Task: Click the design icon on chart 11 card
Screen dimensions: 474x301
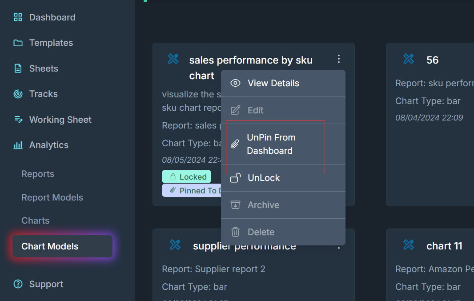Action: coord(408,245)
